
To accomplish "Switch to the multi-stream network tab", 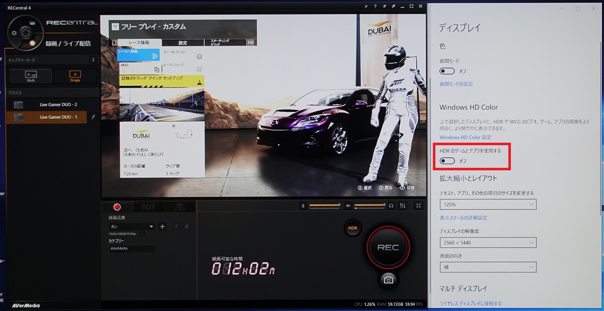I will 180,206.
